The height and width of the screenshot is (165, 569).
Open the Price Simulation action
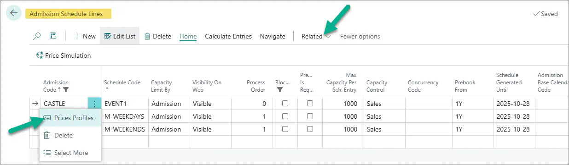tap(64, 55)
